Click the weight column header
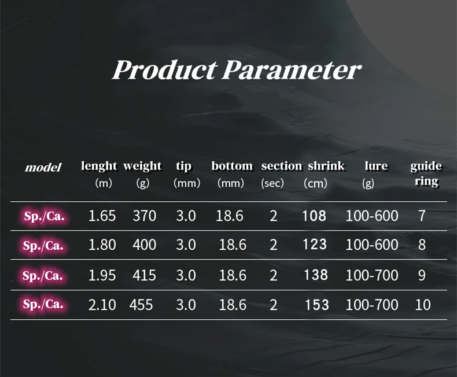Viewport: 457px width, 377px height. [142, 166]
